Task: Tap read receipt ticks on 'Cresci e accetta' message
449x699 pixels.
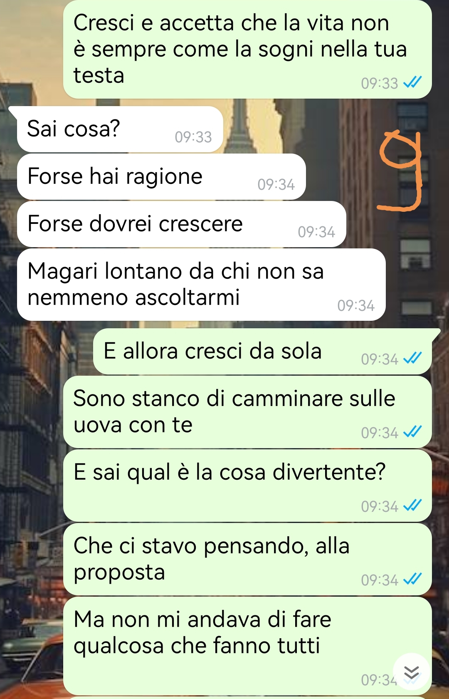Action: 412,82
